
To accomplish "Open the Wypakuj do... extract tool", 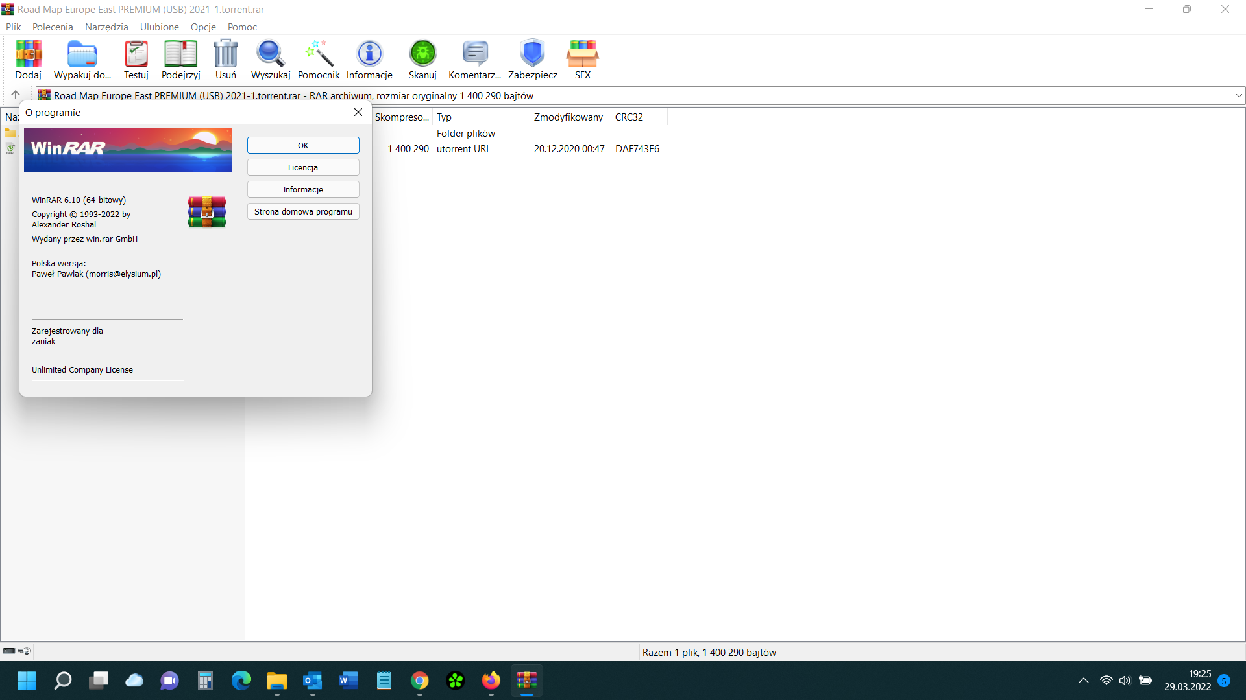I will [x=82, y=60].
